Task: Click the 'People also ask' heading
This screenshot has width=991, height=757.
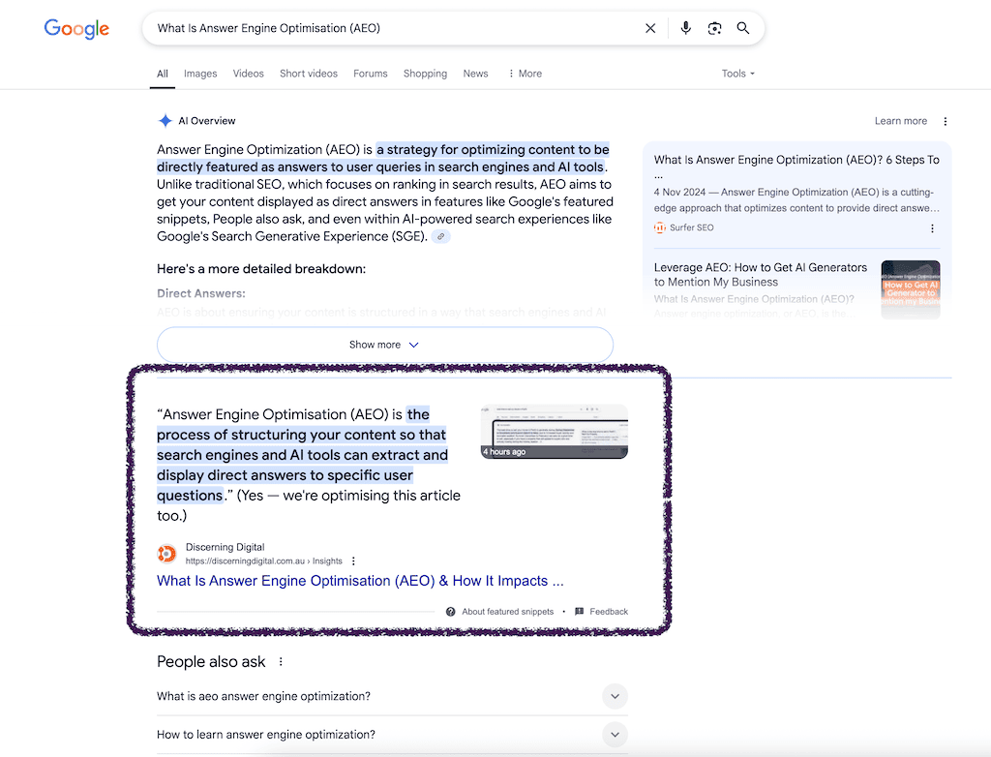Action: (211, 661)
